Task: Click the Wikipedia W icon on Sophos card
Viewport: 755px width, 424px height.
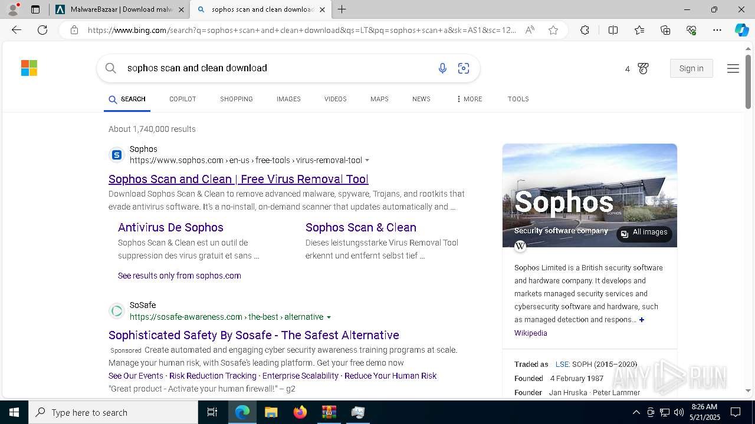Action: 520,246
